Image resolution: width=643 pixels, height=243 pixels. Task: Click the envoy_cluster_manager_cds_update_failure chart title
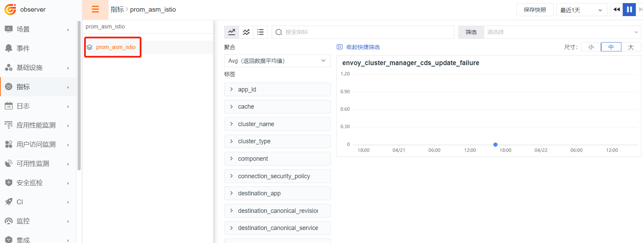pyautogui.click(x=411, y=63)
